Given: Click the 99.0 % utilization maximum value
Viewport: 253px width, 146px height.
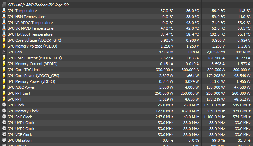Looking at the screenshot, I should click(x=218, y=140).
